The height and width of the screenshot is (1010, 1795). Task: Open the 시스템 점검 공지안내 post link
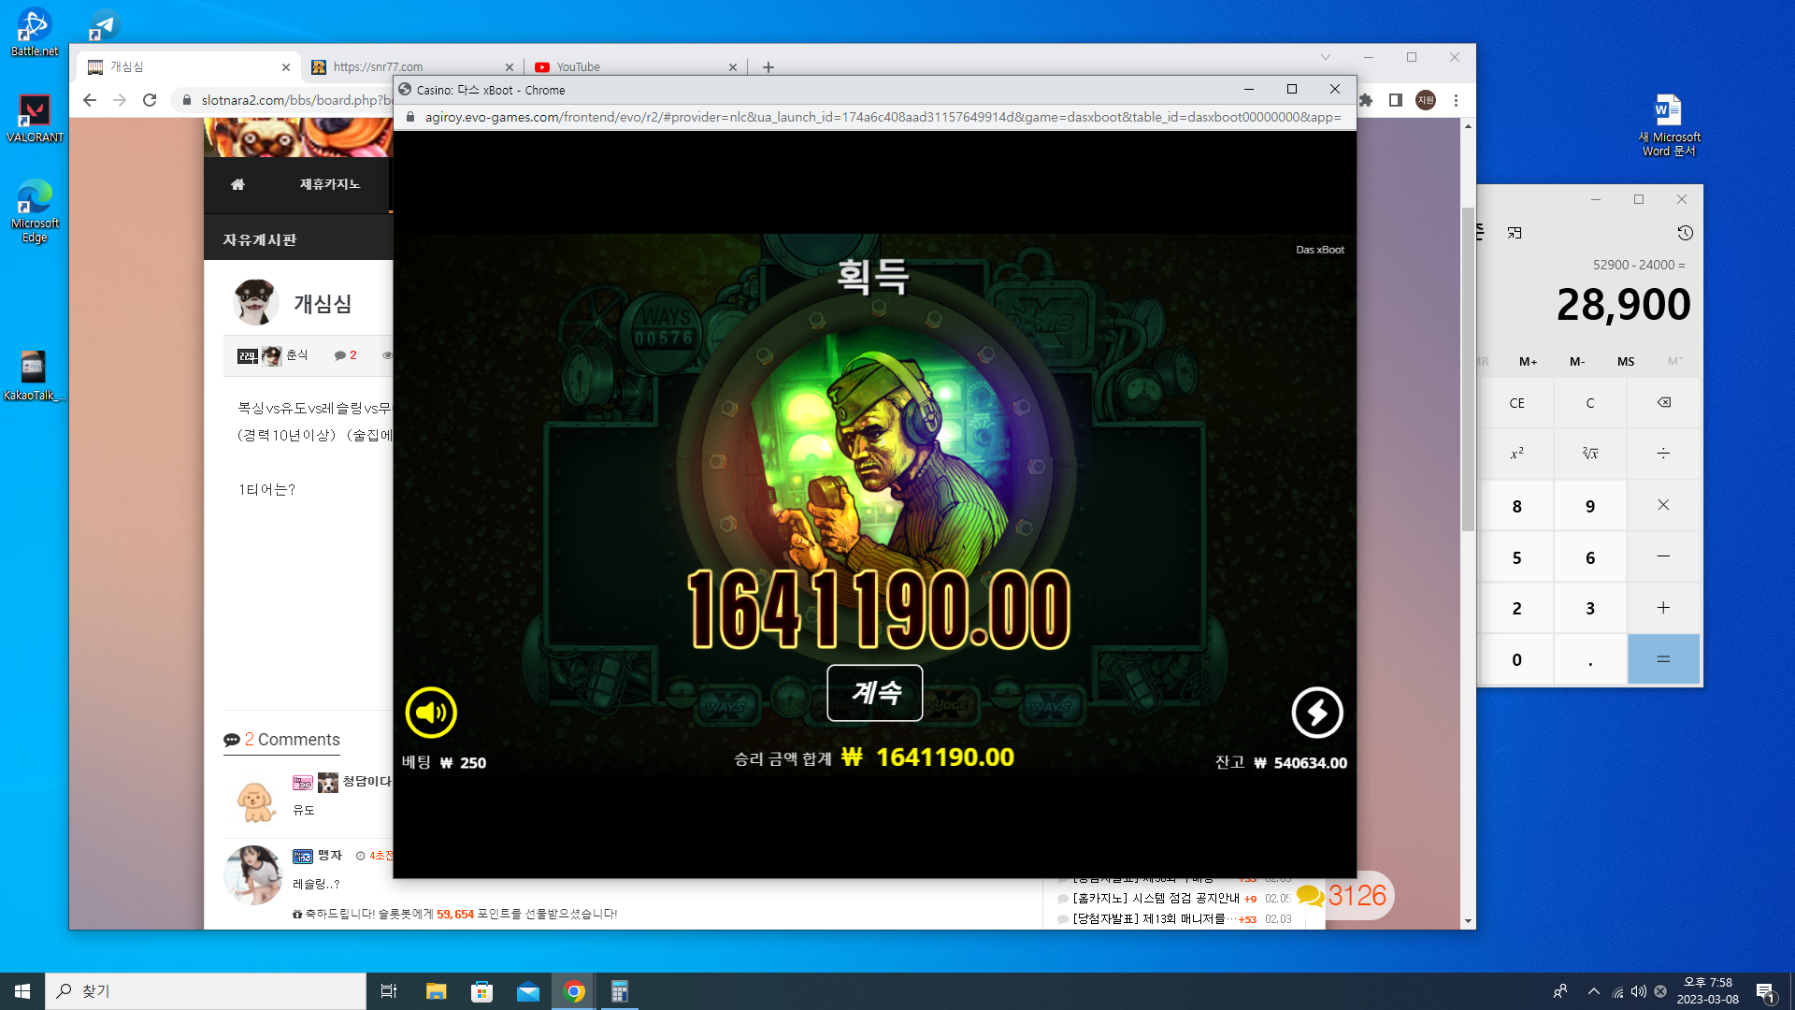coord(1157,899)
